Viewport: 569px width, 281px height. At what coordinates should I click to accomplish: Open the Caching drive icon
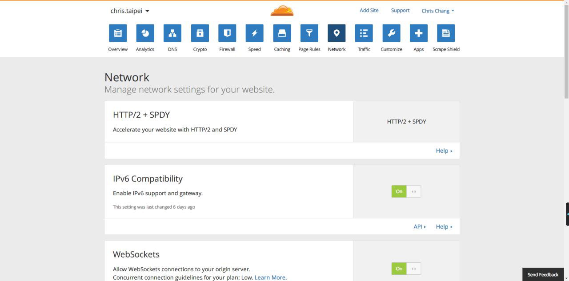[x=282, y=33]
